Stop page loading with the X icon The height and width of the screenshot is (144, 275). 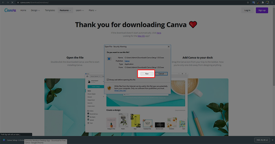tap(13, 2)
